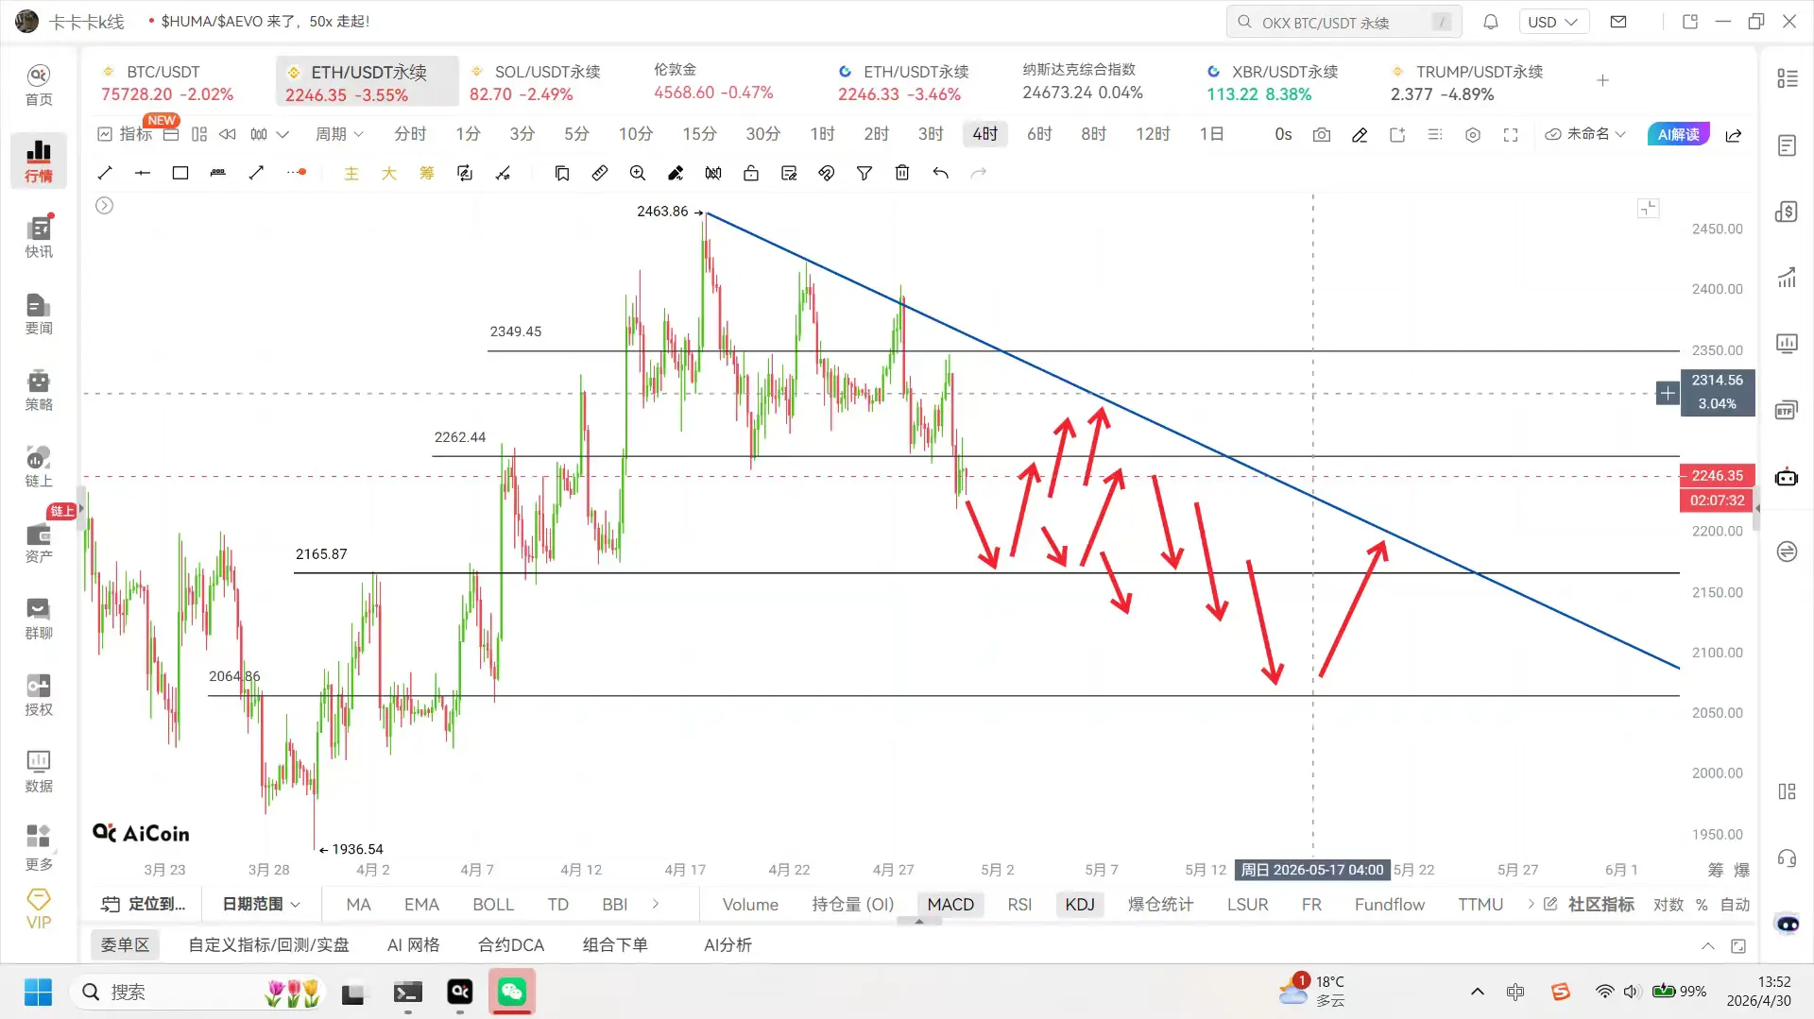Show hidden system tray icons

[1478, 992]
